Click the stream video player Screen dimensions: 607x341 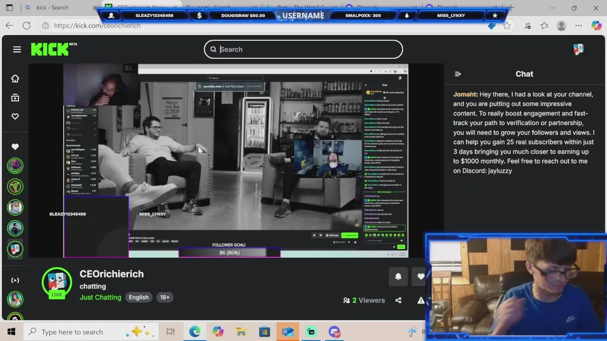tap(236, 161)
